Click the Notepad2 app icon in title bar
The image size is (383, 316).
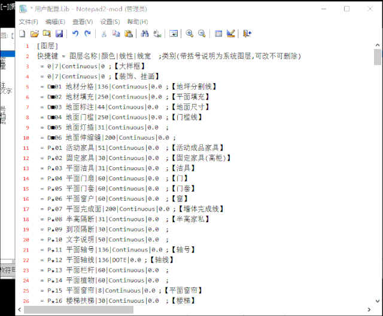(x=23, y=9)
